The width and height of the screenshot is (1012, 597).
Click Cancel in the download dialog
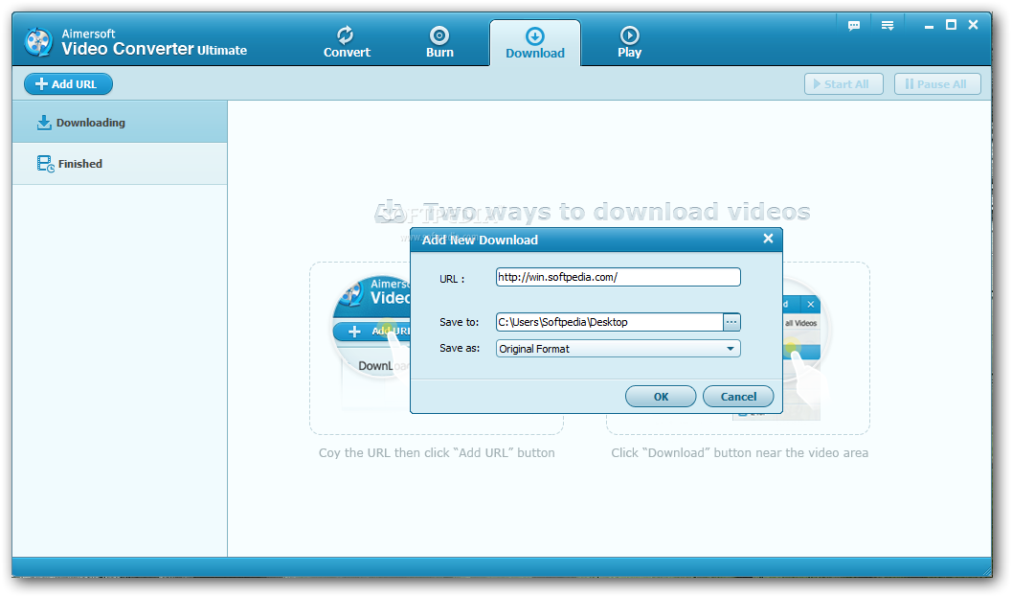tap(738, 397)
